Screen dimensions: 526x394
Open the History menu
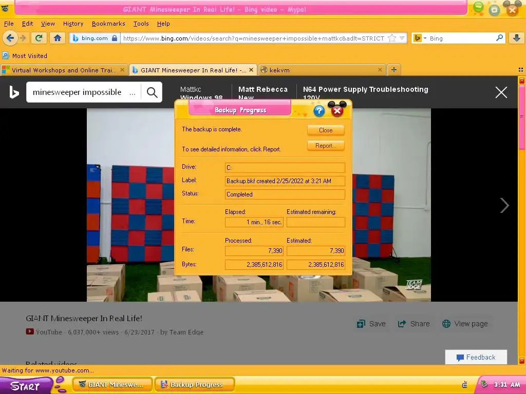(73, 24)
